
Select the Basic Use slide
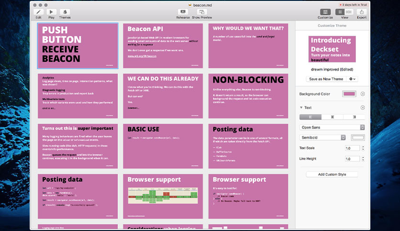(x=163, y=146)
